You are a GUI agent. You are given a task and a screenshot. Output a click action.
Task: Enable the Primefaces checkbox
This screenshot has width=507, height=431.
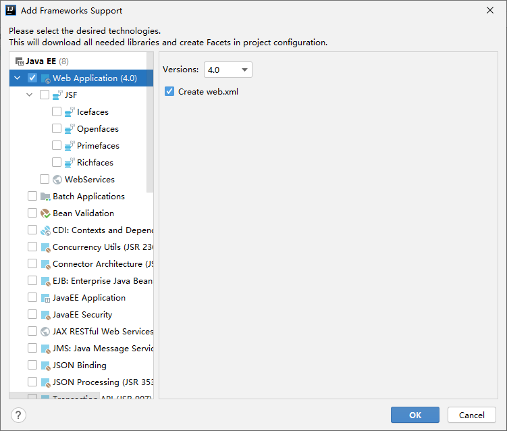[57, 146]
